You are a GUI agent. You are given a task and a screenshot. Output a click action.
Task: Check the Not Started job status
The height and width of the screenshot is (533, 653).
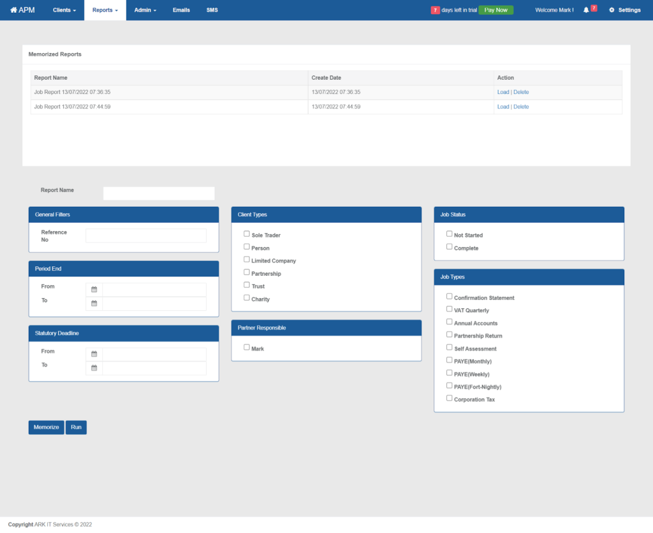[x=449, y=234]
